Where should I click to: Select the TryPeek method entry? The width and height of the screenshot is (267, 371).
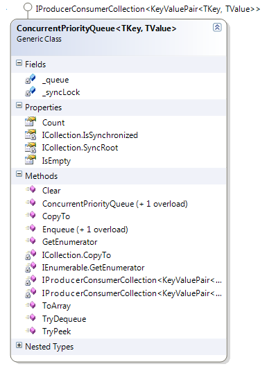(x=56, y=331)
